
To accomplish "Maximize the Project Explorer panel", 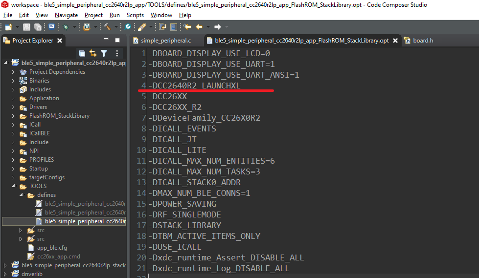I will click(117, 40).
